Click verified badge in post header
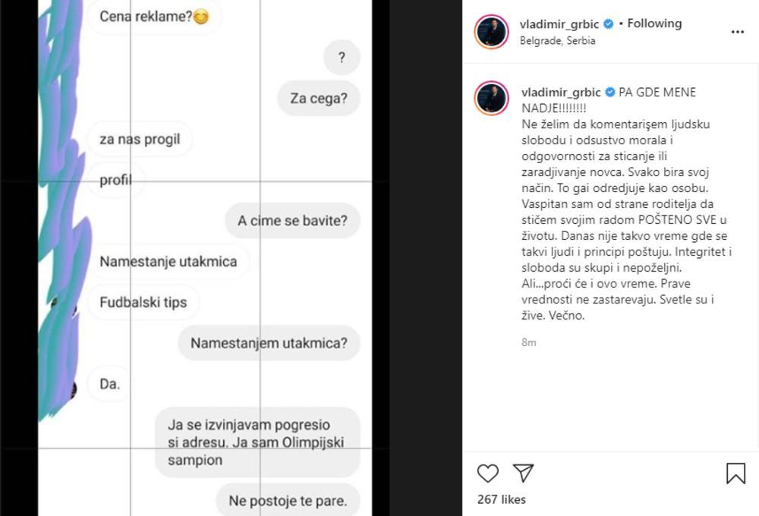Image resolution: width=759 pixels, height=516 pixels. pos(609,24)
